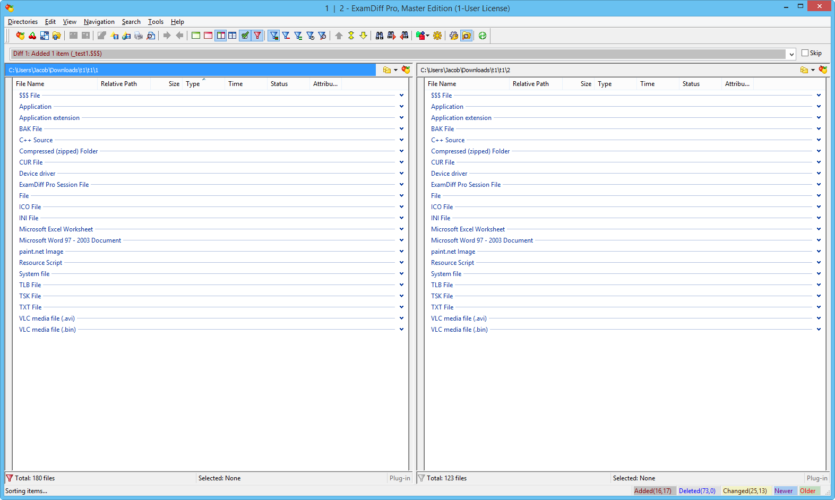This screenshot has height=500, width=835.
Task: Click the cherries icon beside the left path
Action: point(406,70)
